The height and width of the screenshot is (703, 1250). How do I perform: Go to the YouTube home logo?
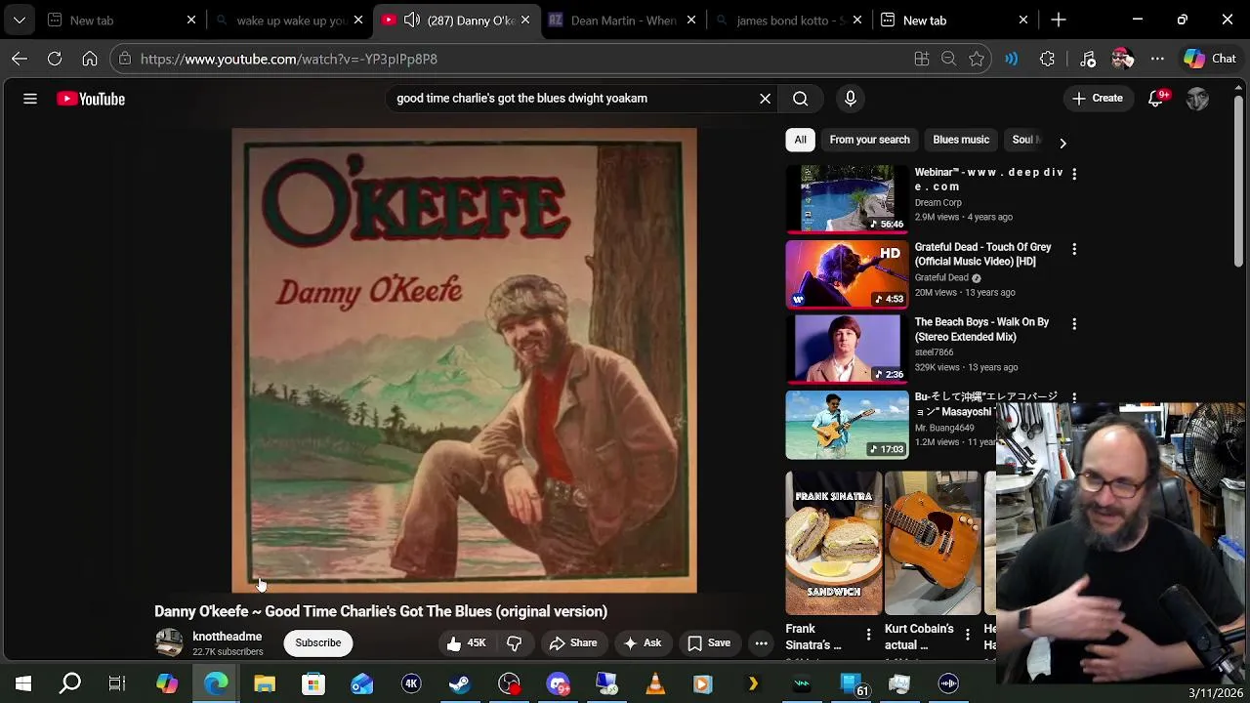(x=91, y=99)
